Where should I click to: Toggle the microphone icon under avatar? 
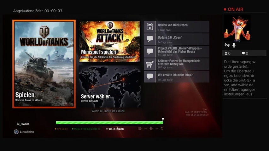click(x=234, y=45)
